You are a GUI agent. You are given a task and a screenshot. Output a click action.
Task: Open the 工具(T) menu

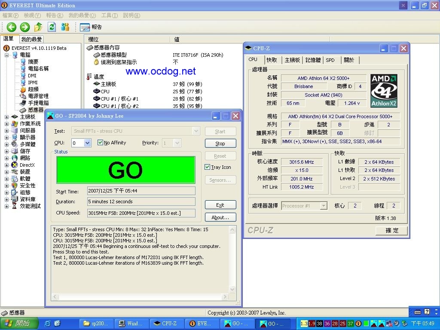pyautogui.click(x=110, y=15)
